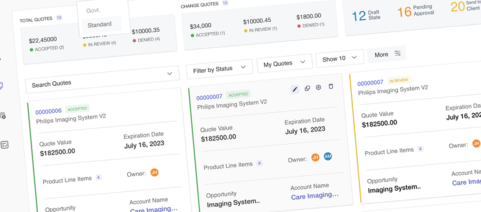Choose Standard from the dropdown list
Viewport: 481px width, 212px height.
[x=101, y=24]
